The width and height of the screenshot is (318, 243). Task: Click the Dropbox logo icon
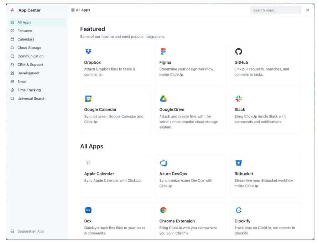click(88, 52)
